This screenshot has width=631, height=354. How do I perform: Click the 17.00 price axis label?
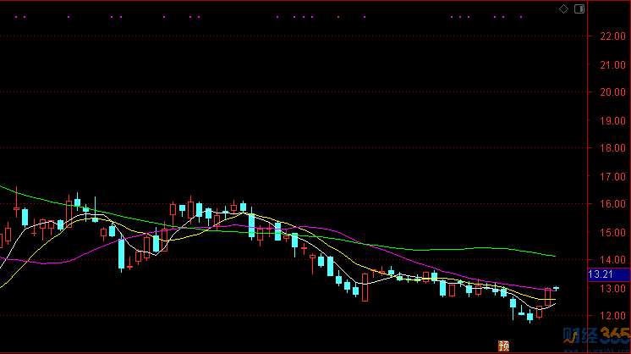point(612,176)
